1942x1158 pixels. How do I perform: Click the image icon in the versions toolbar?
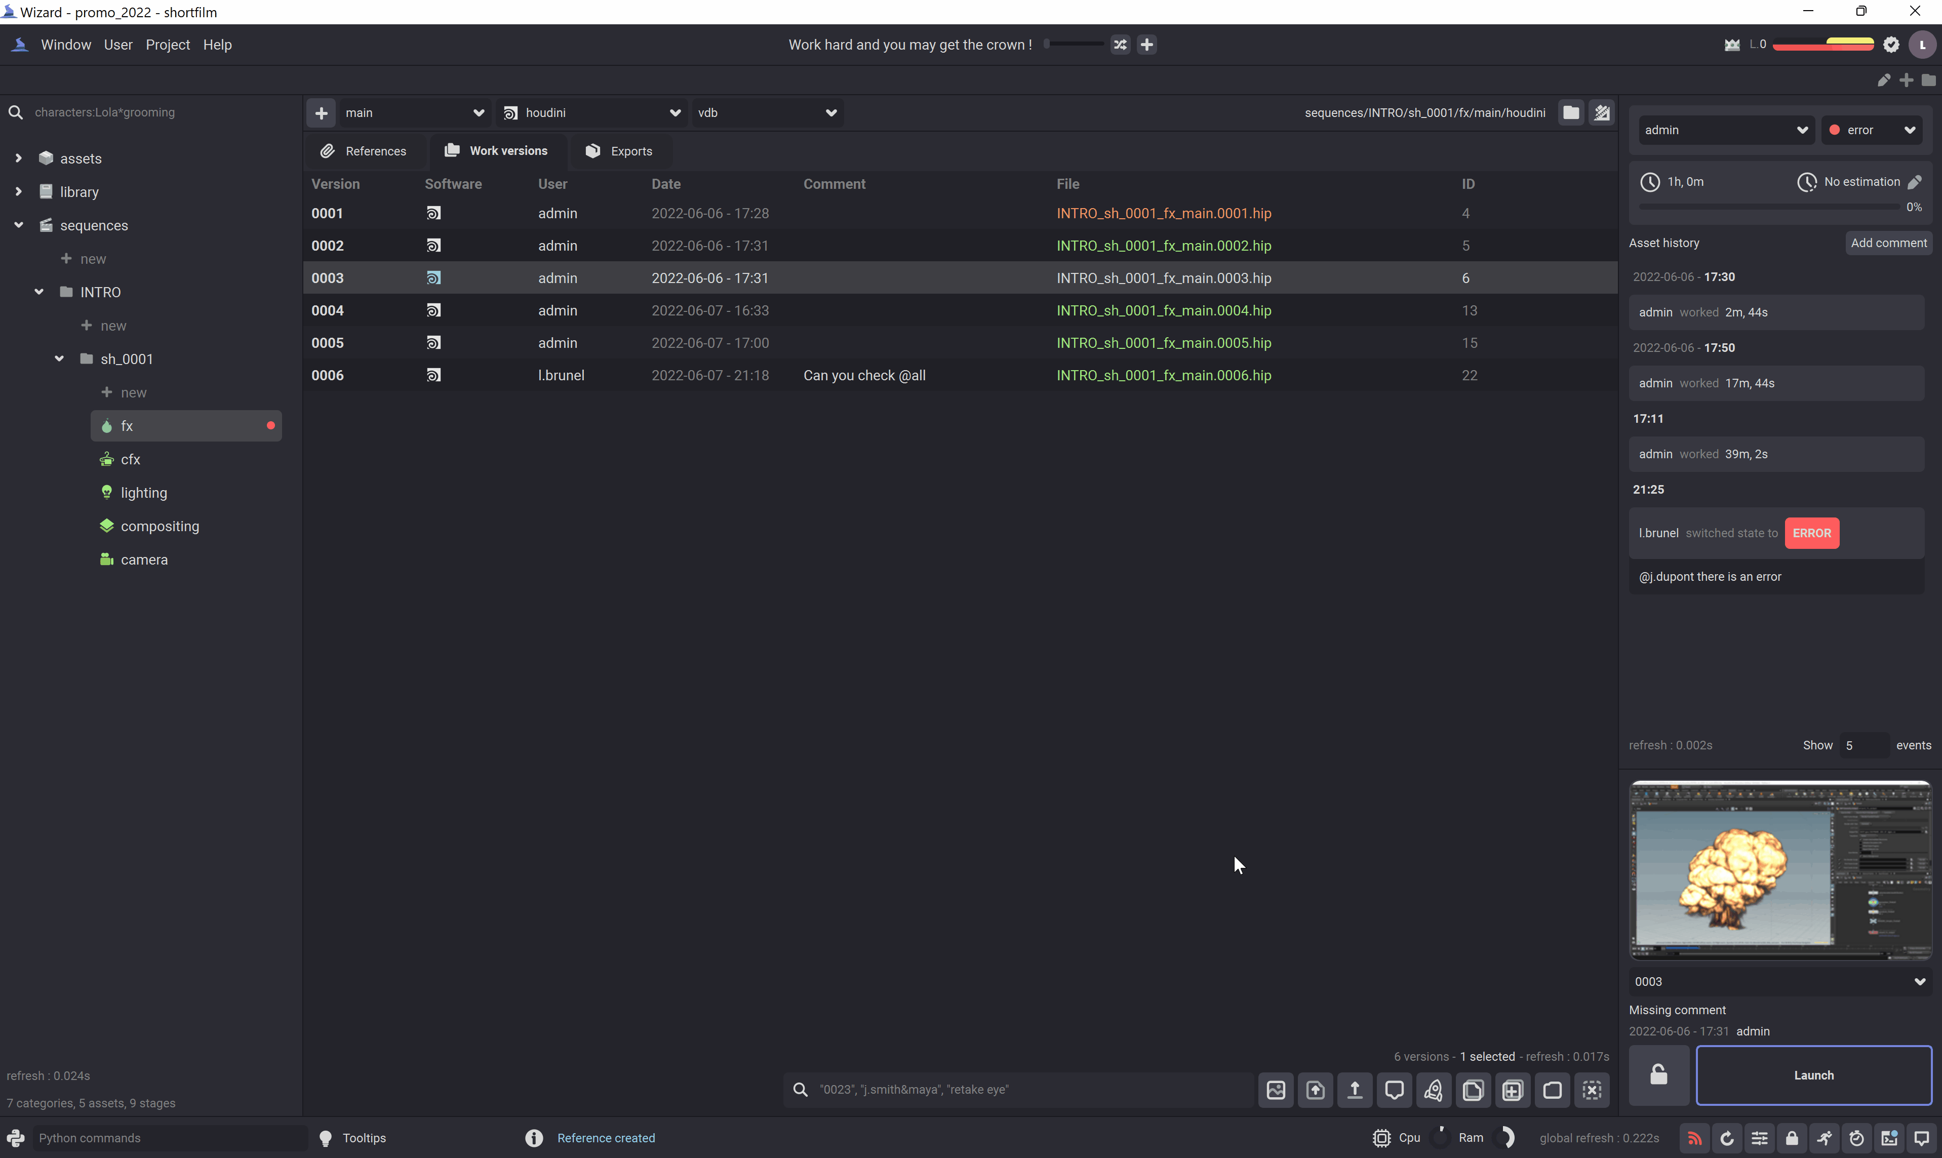pyautogui.click(x=1276, y=1090)
